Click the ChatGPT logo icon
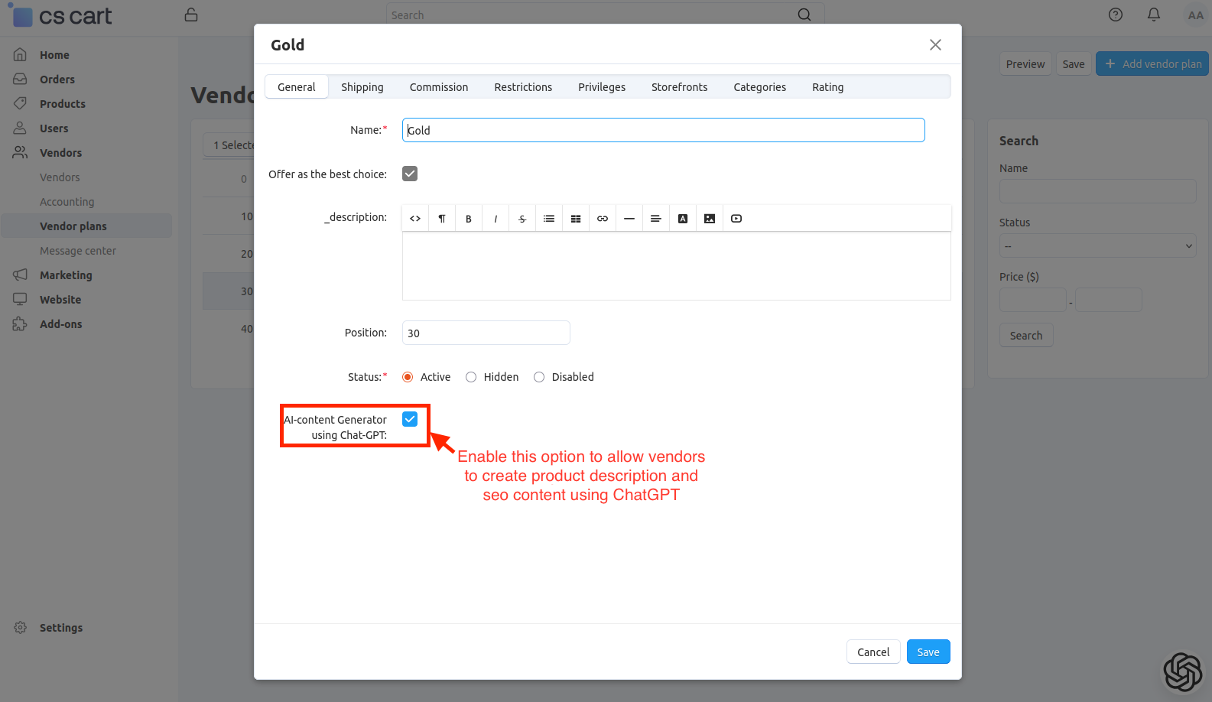 [1182, 671]
